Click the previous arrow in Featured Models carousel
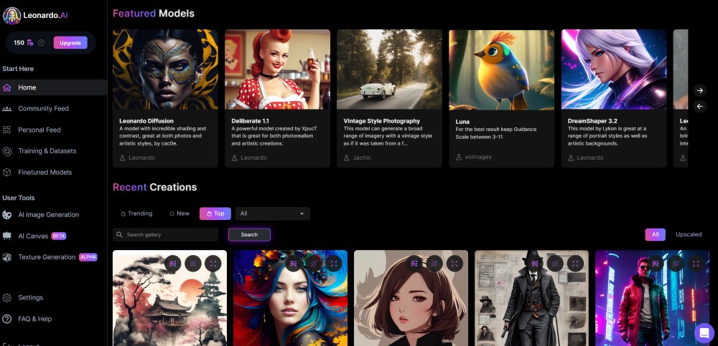Screen dimensions: 718x346 pos(700,107)
